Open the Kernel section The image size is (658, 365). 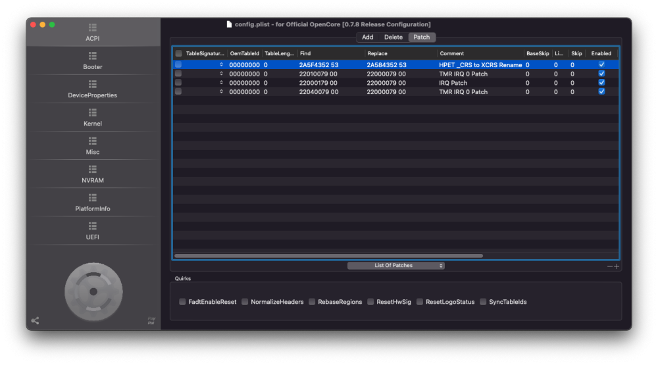click(x=93, y=118)
